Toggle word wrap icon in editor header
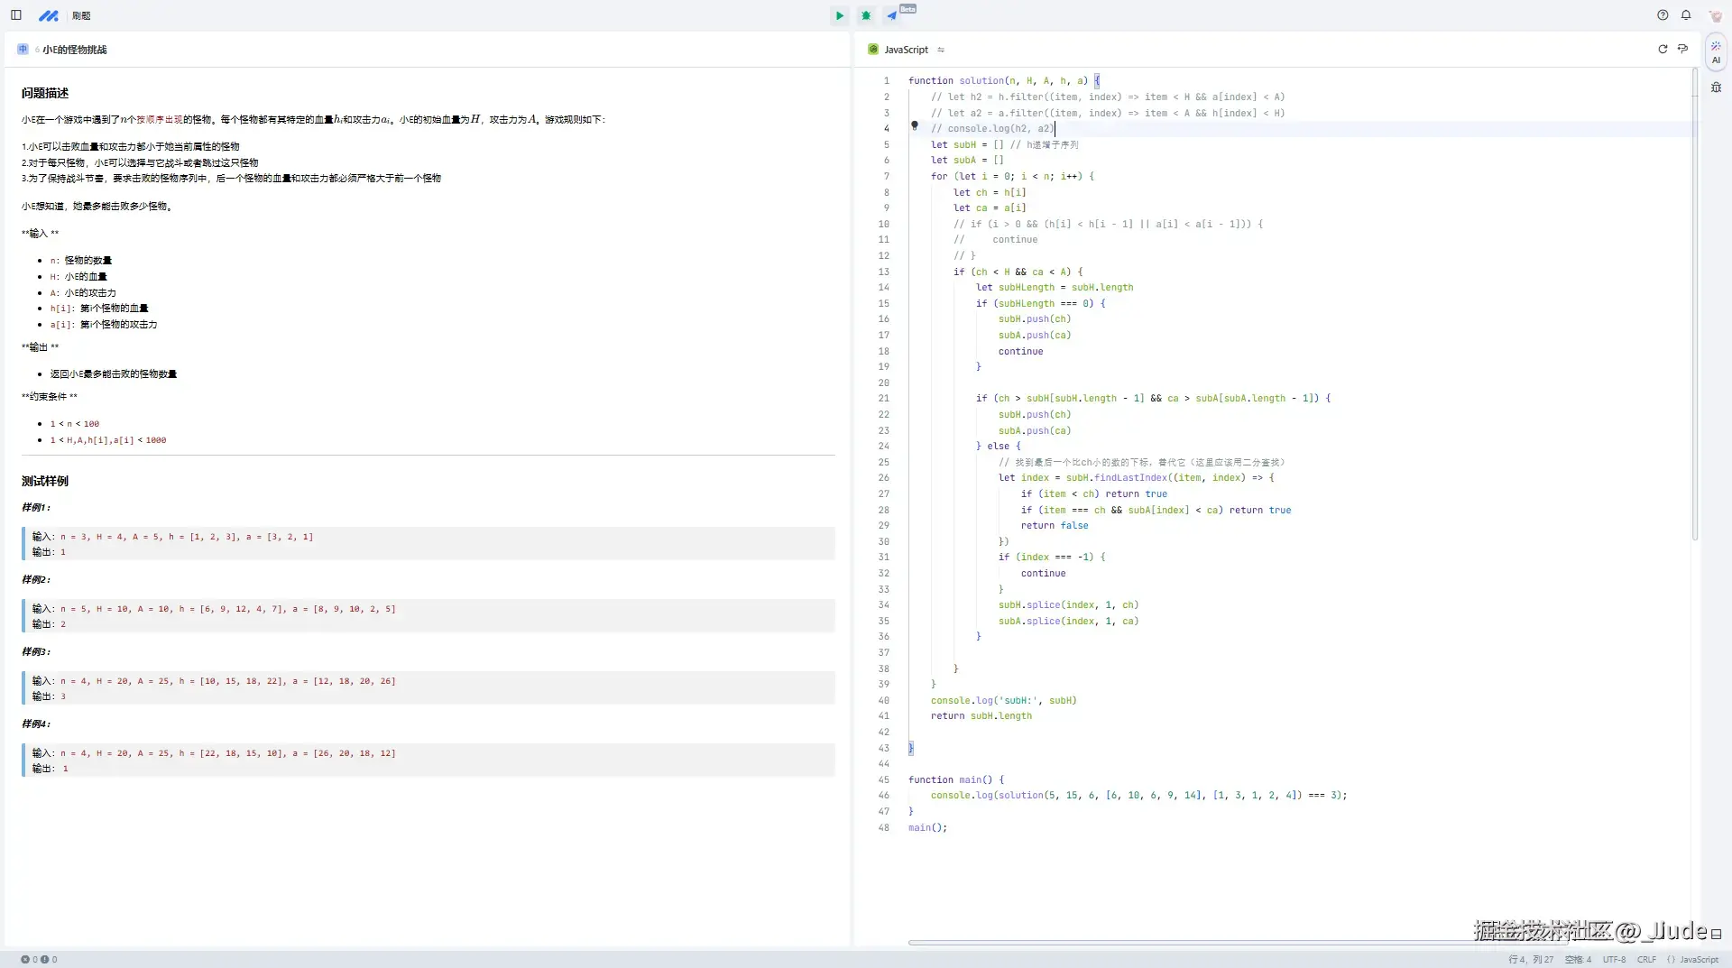The width and height of the screenshot is (1732, 968). click(1682, 50)
